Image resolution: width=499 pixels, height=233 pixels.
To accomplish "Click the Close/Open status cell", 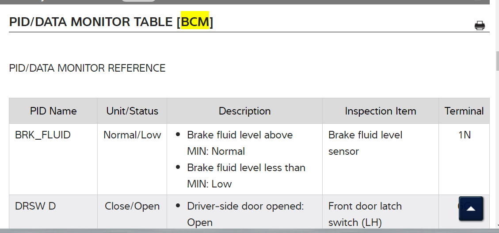I will [132, 206].
